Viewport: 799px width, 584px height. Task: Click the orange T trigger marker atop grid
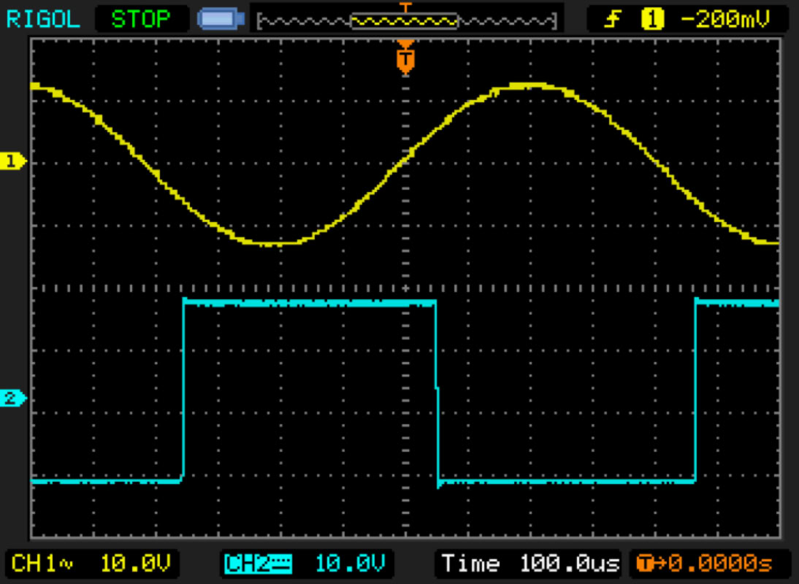click(405, 59)
